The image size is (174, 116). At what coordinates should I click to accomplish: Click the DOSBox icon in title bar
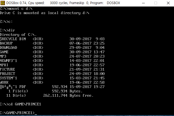[3, 3]
